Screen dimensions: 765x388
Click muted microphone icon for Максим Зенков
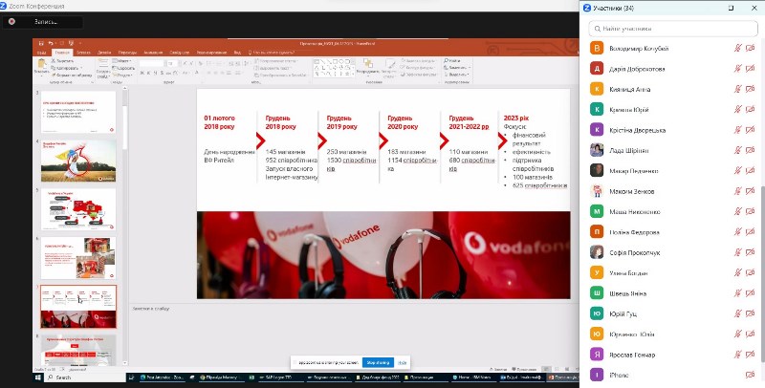[738, 191]
